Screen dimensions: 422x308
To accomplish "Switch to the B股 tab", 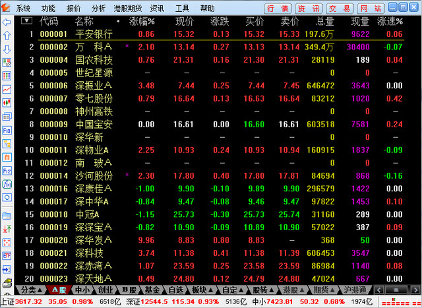I will click(129, 290).
